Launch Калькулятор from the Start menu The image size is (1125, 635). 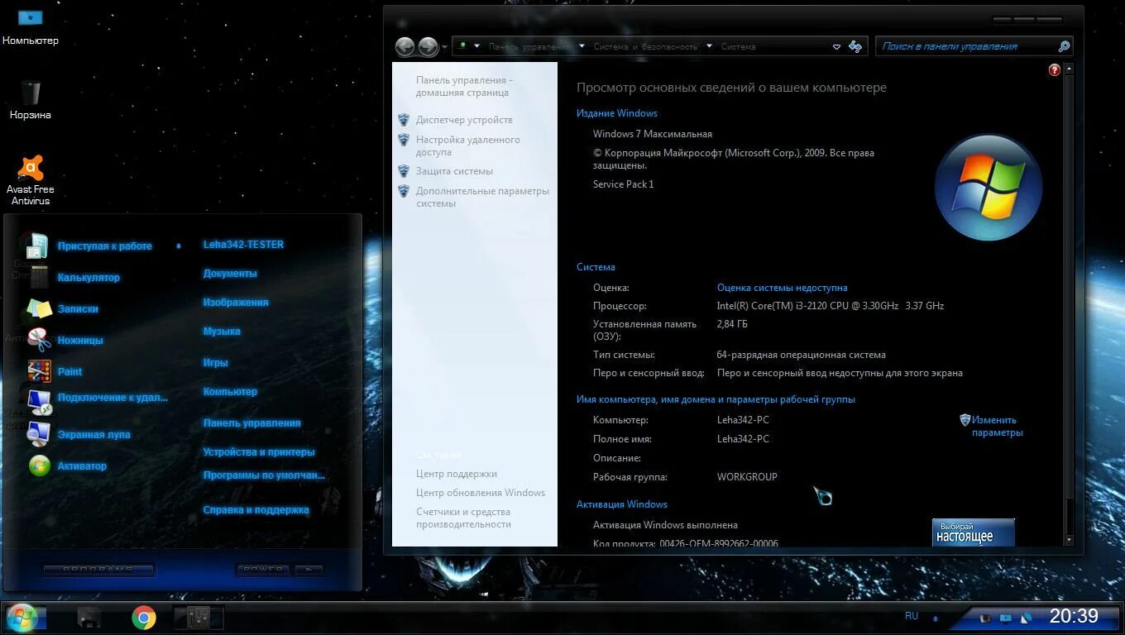(89, 277)
